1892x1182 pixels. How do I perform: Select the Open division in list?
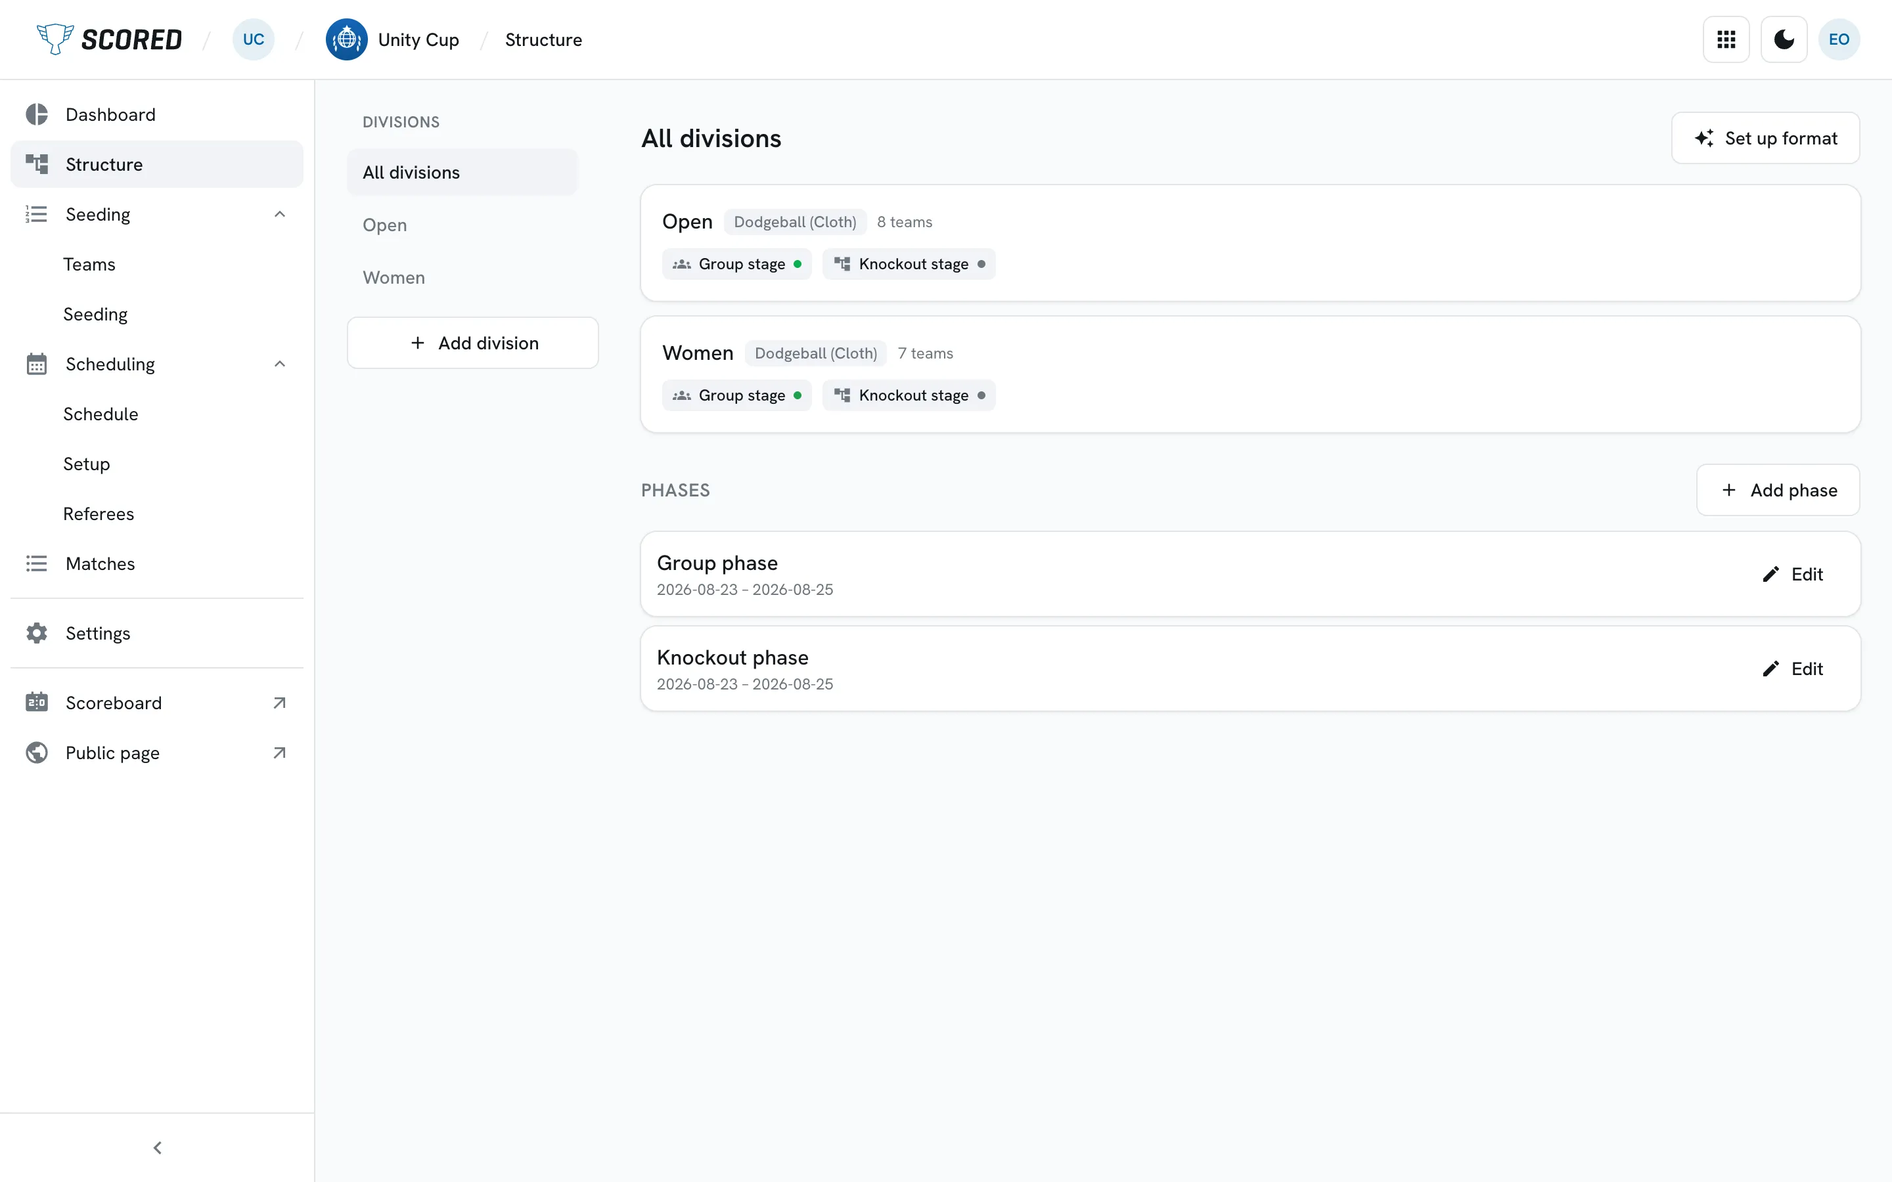click(462, 225)
